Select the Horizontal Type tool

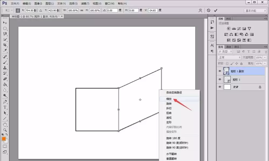tap(5, 107)
